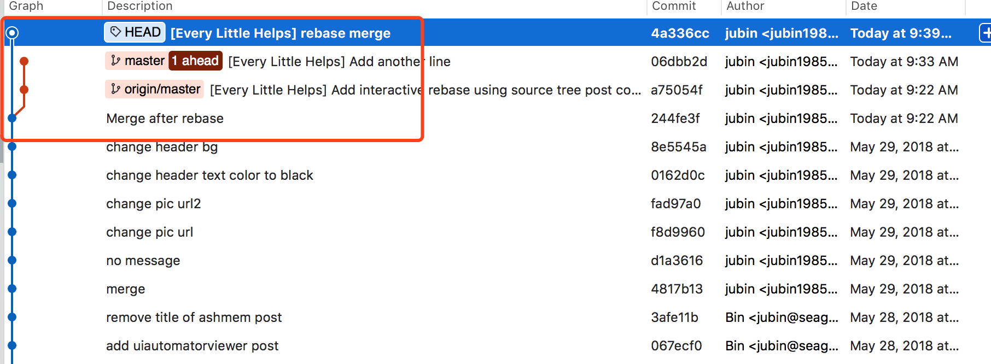Click the tag icon inside the HEAD badge
This screenshot has width=991, height=364.
[115, 32]
